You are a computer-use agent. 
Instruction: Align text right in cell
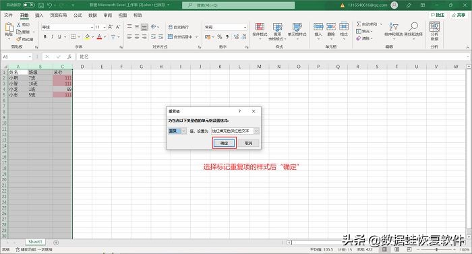click(144, 36)
